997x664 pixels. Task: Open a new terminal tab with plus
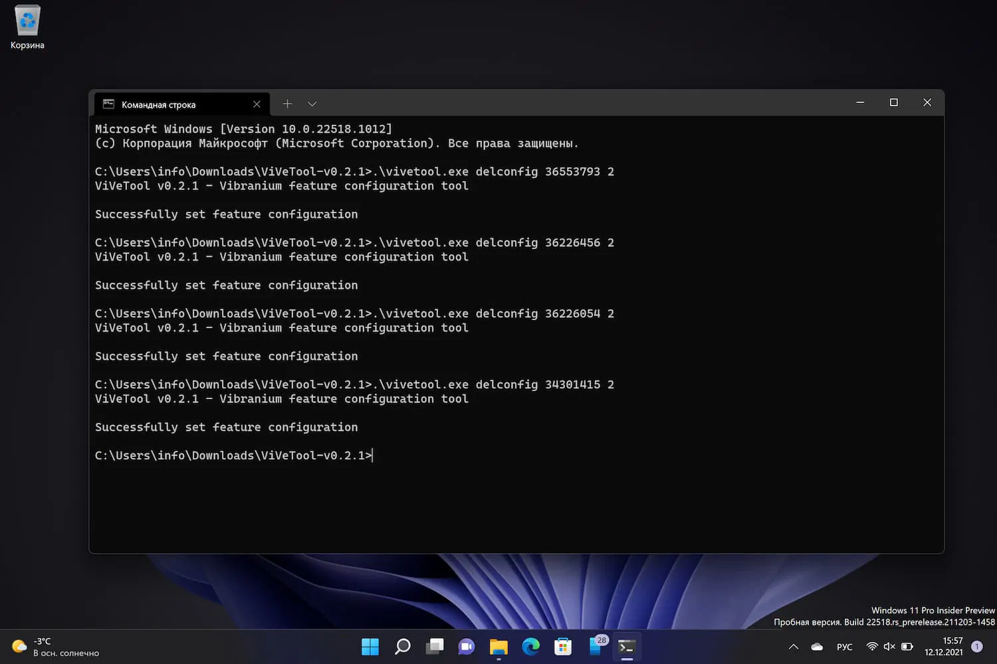coord(287,104)
